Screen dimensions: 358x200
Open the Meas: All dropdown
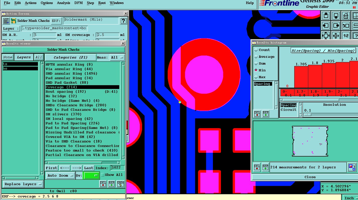pos(117,58)
